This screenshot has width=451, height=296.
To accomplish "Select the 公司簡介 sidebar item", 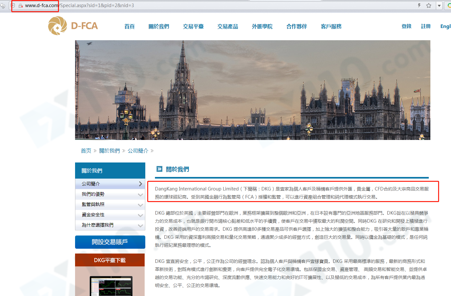I will (110, 184).
